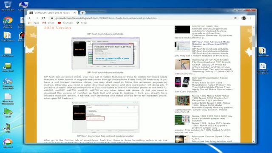
Task: Open the green play-arrow desktop shortcut
Action: pyautogui.click(x=8, y=113)
